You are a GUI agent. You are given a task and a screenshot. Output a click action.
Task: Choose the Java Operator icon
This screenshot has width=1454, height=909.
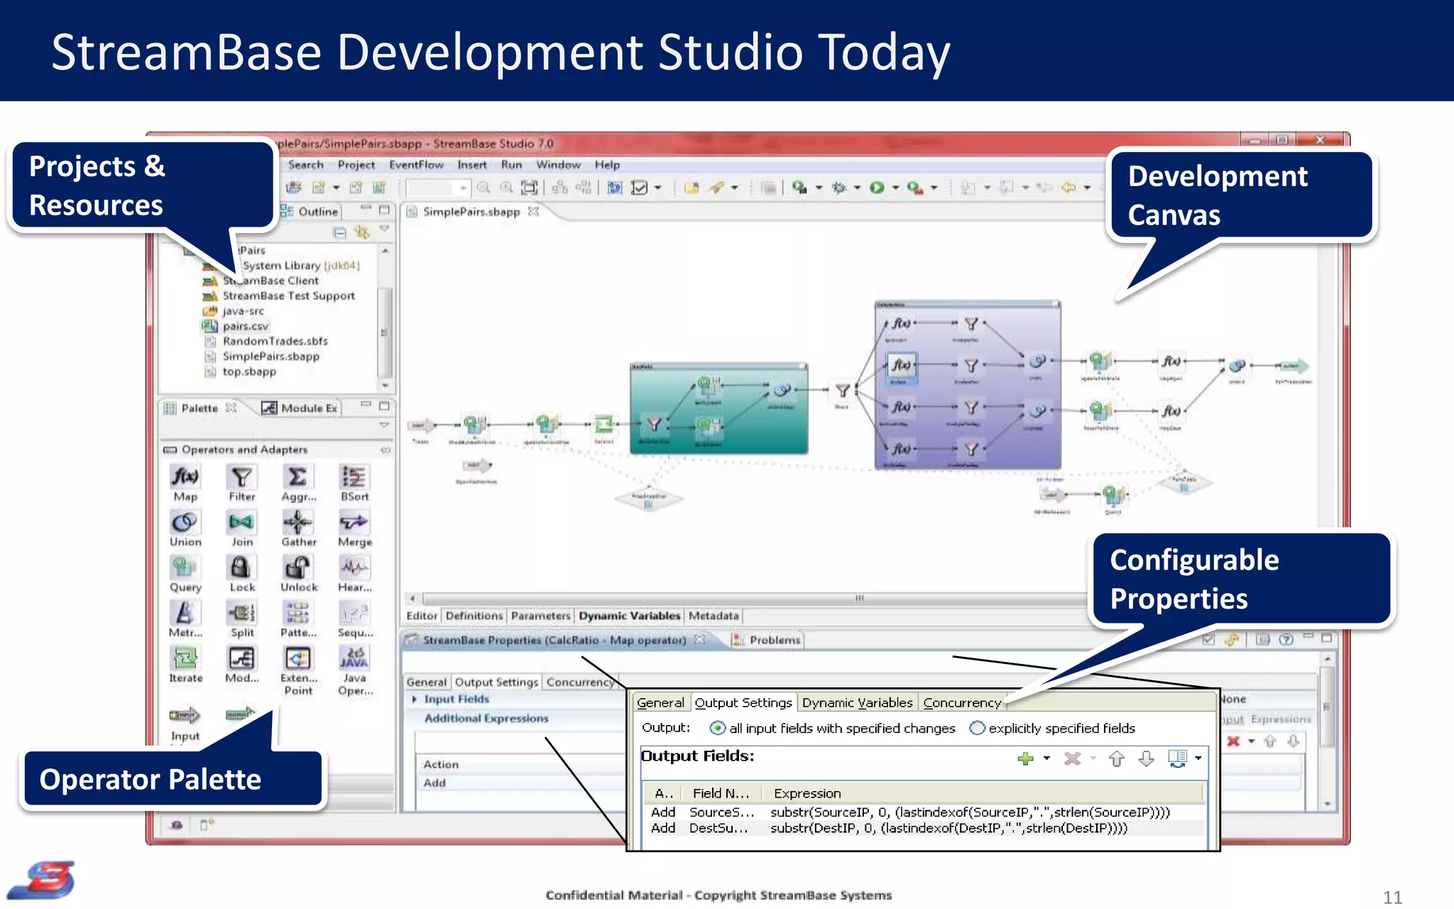[x=354, y=658]
